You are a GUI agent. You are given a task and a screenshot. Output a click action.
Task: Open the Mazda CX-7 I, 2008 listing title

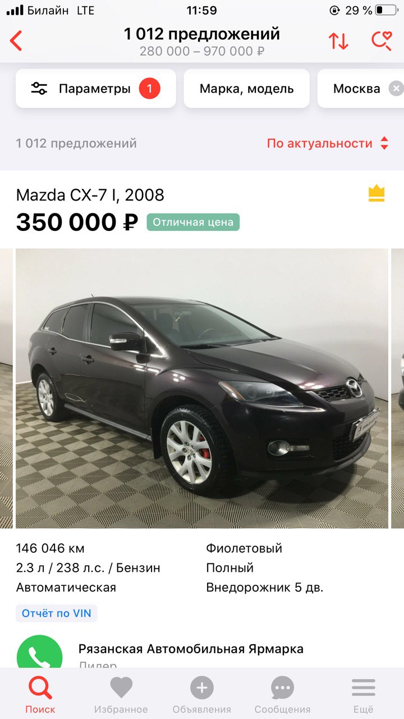(90, 195)
